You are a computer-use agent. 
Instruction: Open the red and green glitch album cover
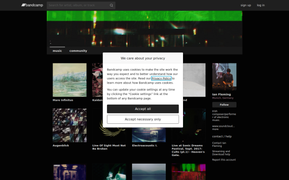pos(188,172)
